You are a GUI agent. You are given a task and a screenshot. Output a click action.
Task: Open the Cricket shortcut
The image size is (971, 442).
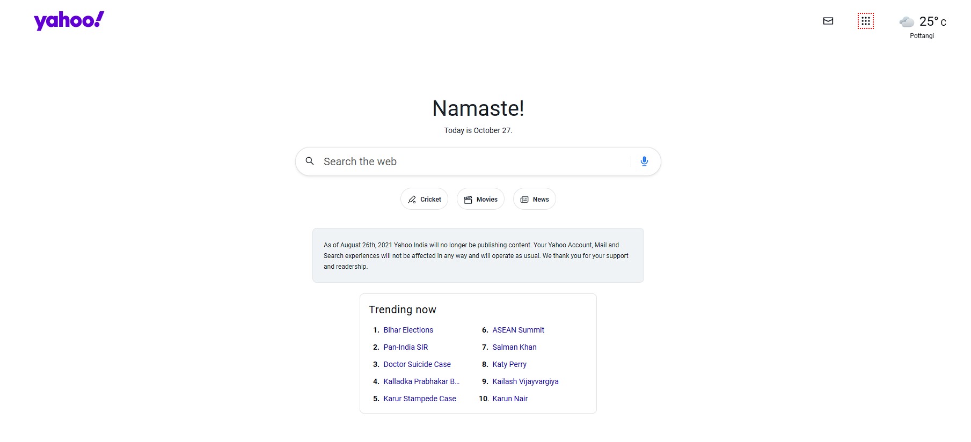424,199
